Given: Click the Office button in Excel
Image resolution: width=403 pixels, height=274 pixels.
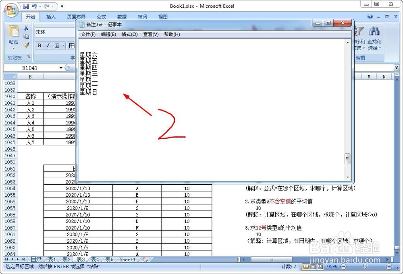Looking at the screenshot, I should coord(11,10).
